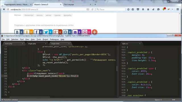Open Reader View in the address bar

point(88,9)
